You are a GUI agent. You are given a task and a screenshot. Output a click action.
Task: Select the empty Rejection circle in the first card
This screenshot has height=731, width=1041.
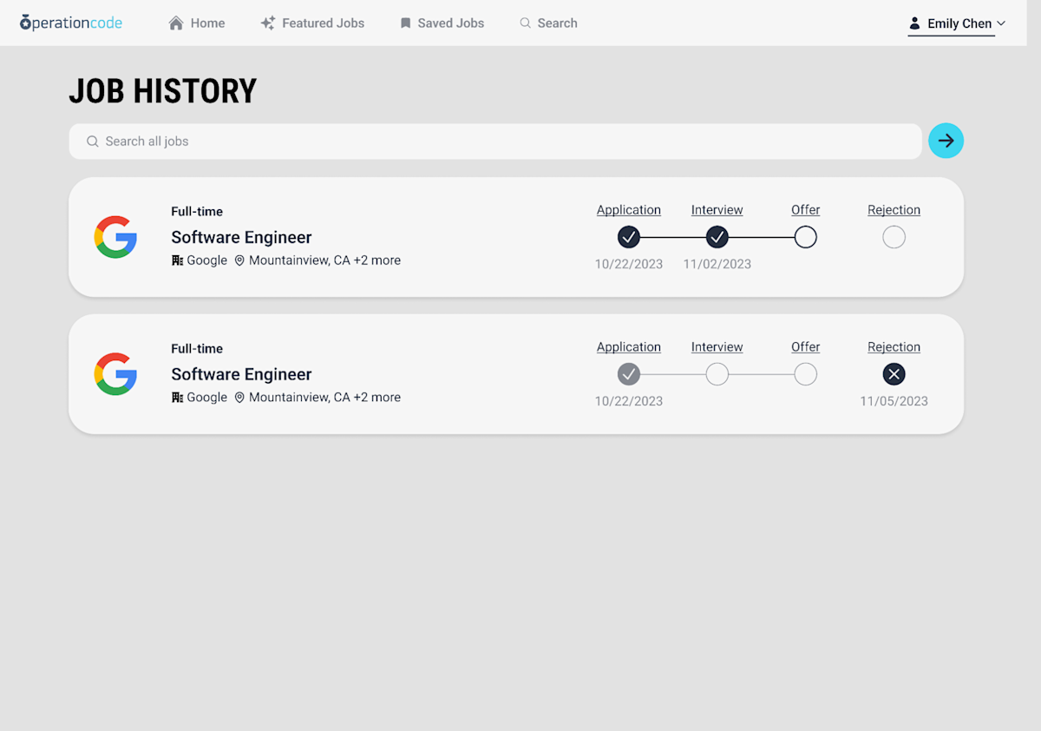(x=894, y=237)
